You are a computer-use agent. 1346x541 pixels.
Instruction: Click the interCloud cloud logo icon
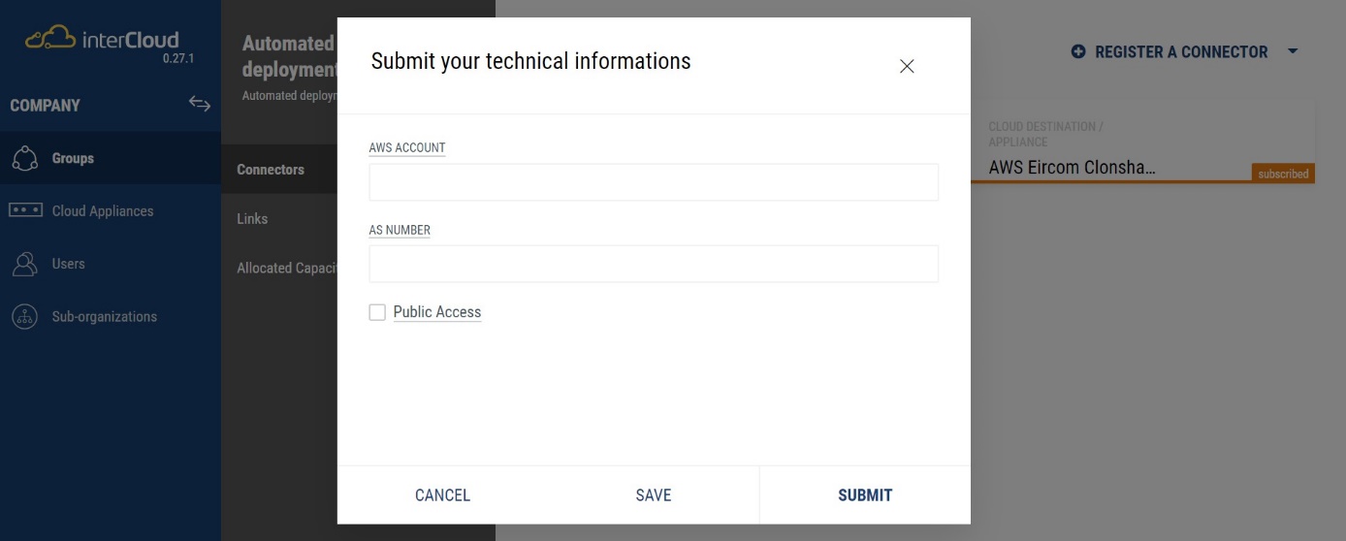click(50, 39)
